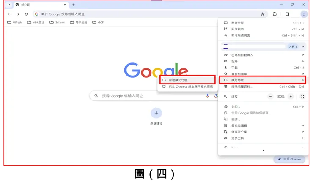Viewport: 313px width, 187px height.
Task: Choose 新增分頁 in the menu
Action: coord(264,23)
